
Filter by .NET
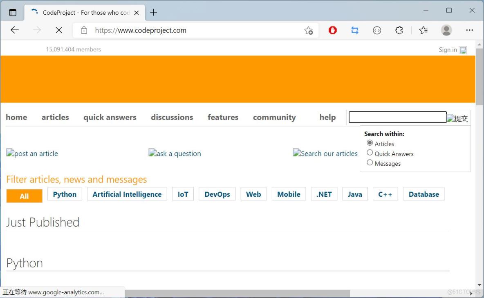pos(324,194)
